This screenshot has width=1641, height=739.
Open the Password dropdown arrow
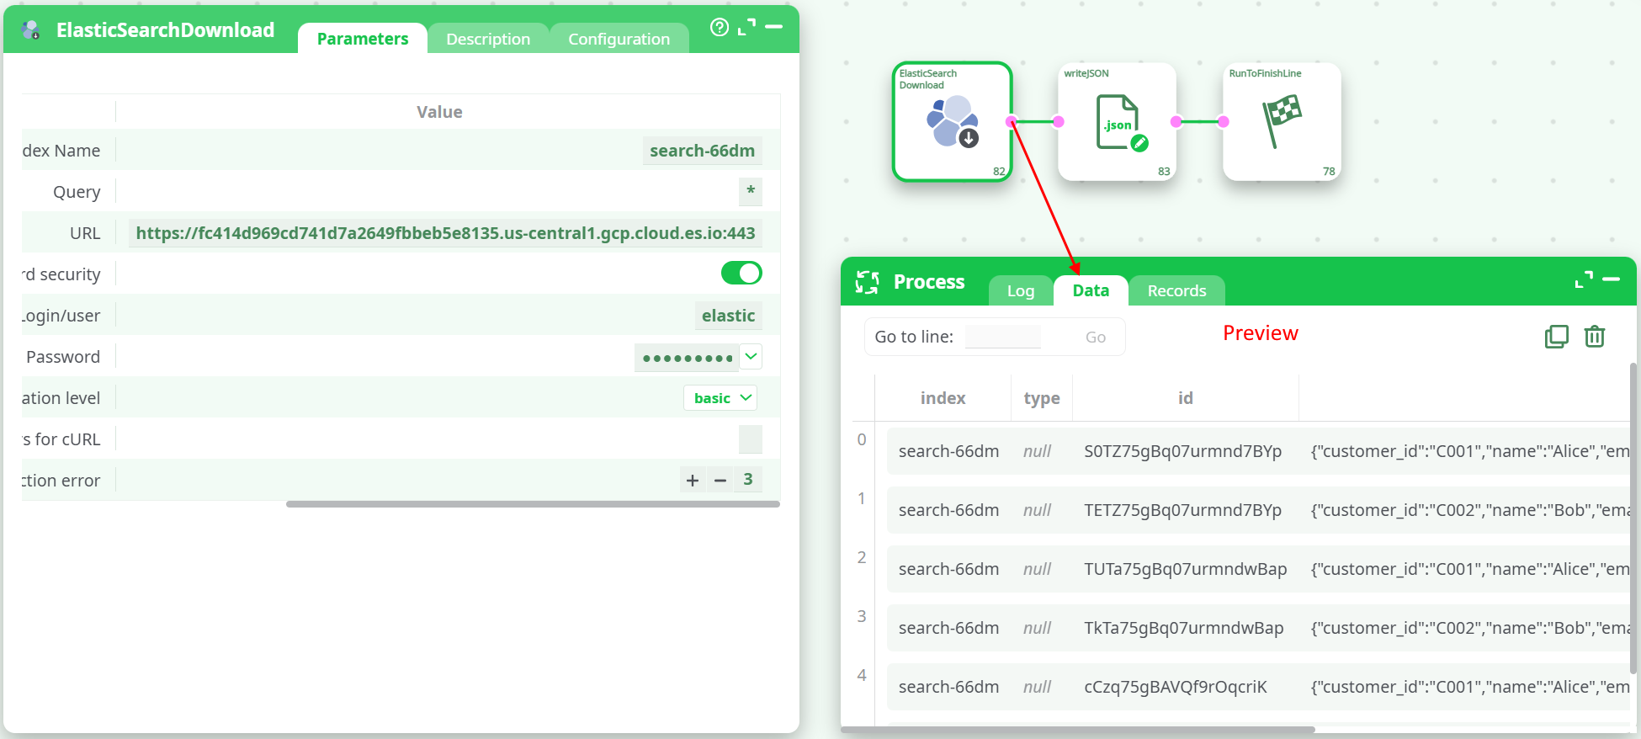tap(751, 357)
